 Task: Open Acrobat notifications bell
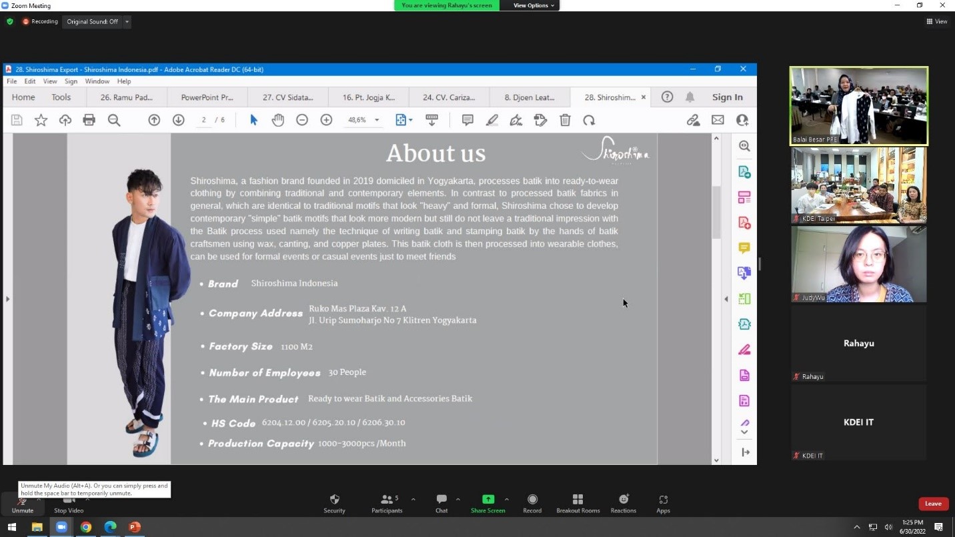pyautogui.click(x=690, y=97)
